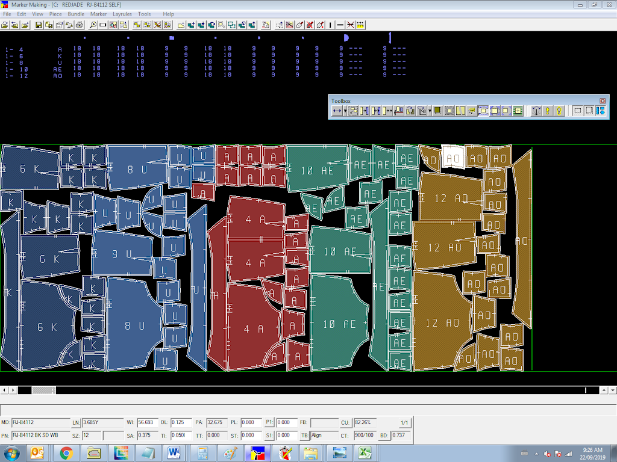617x462 pixels.
Task: Click the "1- 4" row in size table
Action: click(205, 49)
